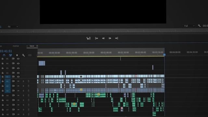Toggle Sync Lock on track V5
Screen dimensions: 208x117
[x=13, y=58]
